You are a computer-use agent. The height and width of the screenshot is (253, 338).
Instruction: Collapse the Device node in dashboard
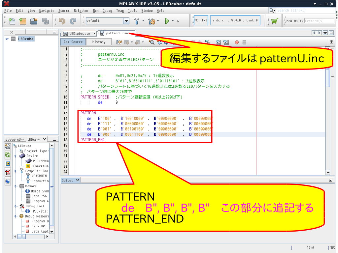click(16, 156)
